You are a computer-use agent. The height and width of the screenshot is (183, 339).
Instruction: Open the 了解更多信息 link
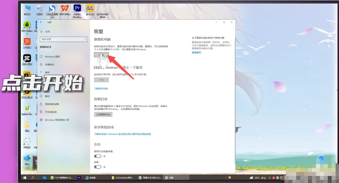[x=101, y=89]
